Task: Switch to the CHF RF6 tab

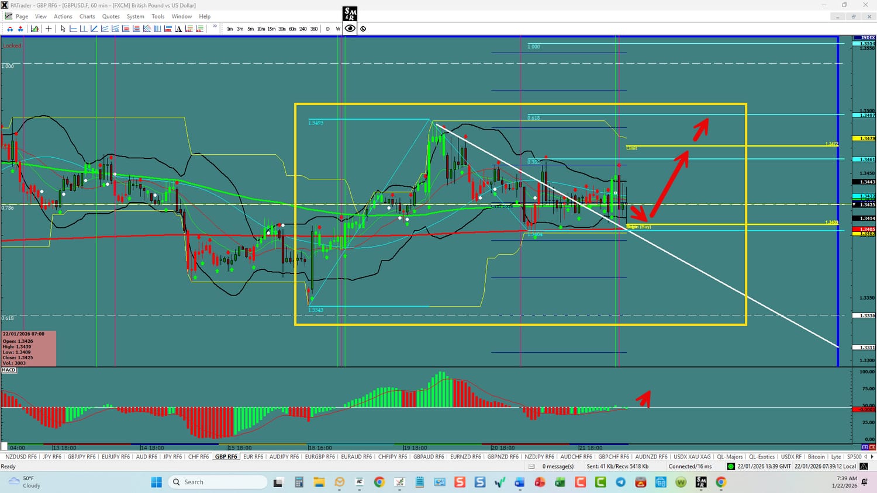Action: [x=198, y=457]
